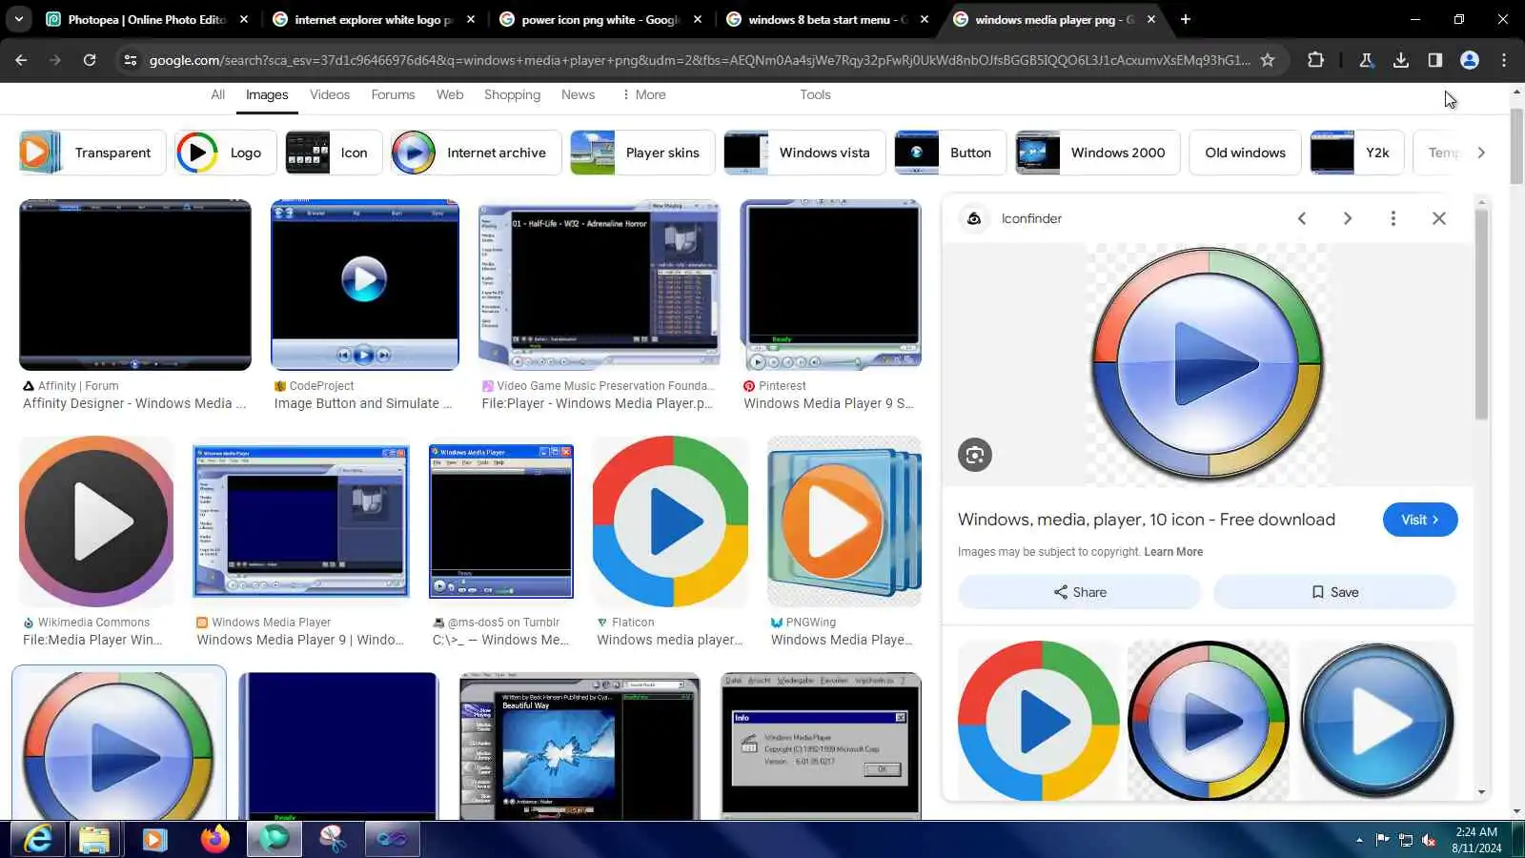
Task: Open the Shopping search tab
Action: coord(512,94)
